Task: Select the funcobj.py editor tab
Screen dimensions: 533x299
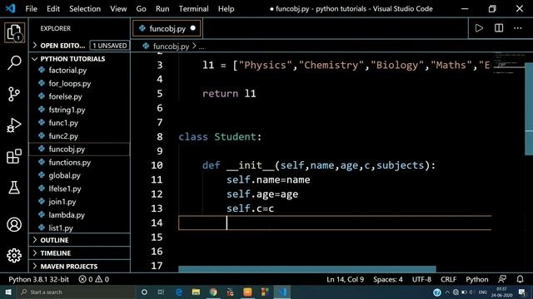Action: click(x=167, y=28)
